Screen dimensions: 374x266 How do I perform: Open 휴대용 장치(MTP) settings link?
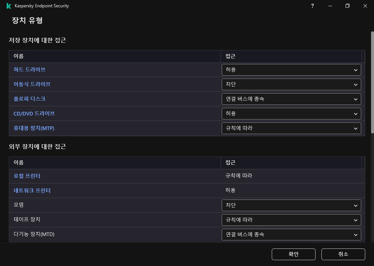tap(34, 128)
